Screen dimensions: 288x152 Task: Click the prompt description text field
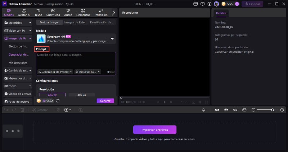(76, 60)
